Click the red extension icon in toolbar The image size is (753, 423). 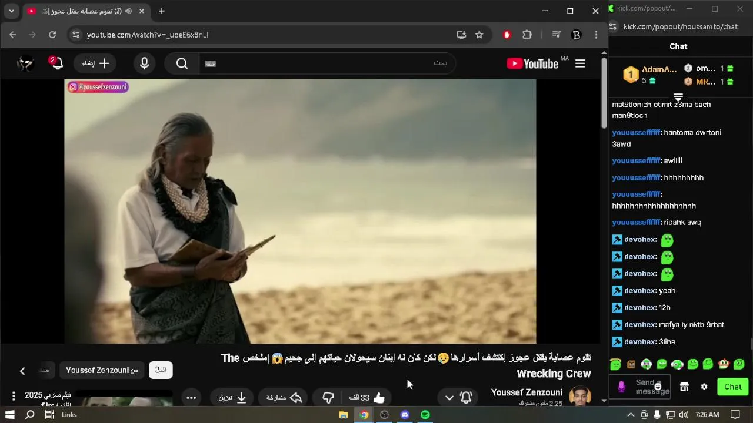[x=507, y=35]
